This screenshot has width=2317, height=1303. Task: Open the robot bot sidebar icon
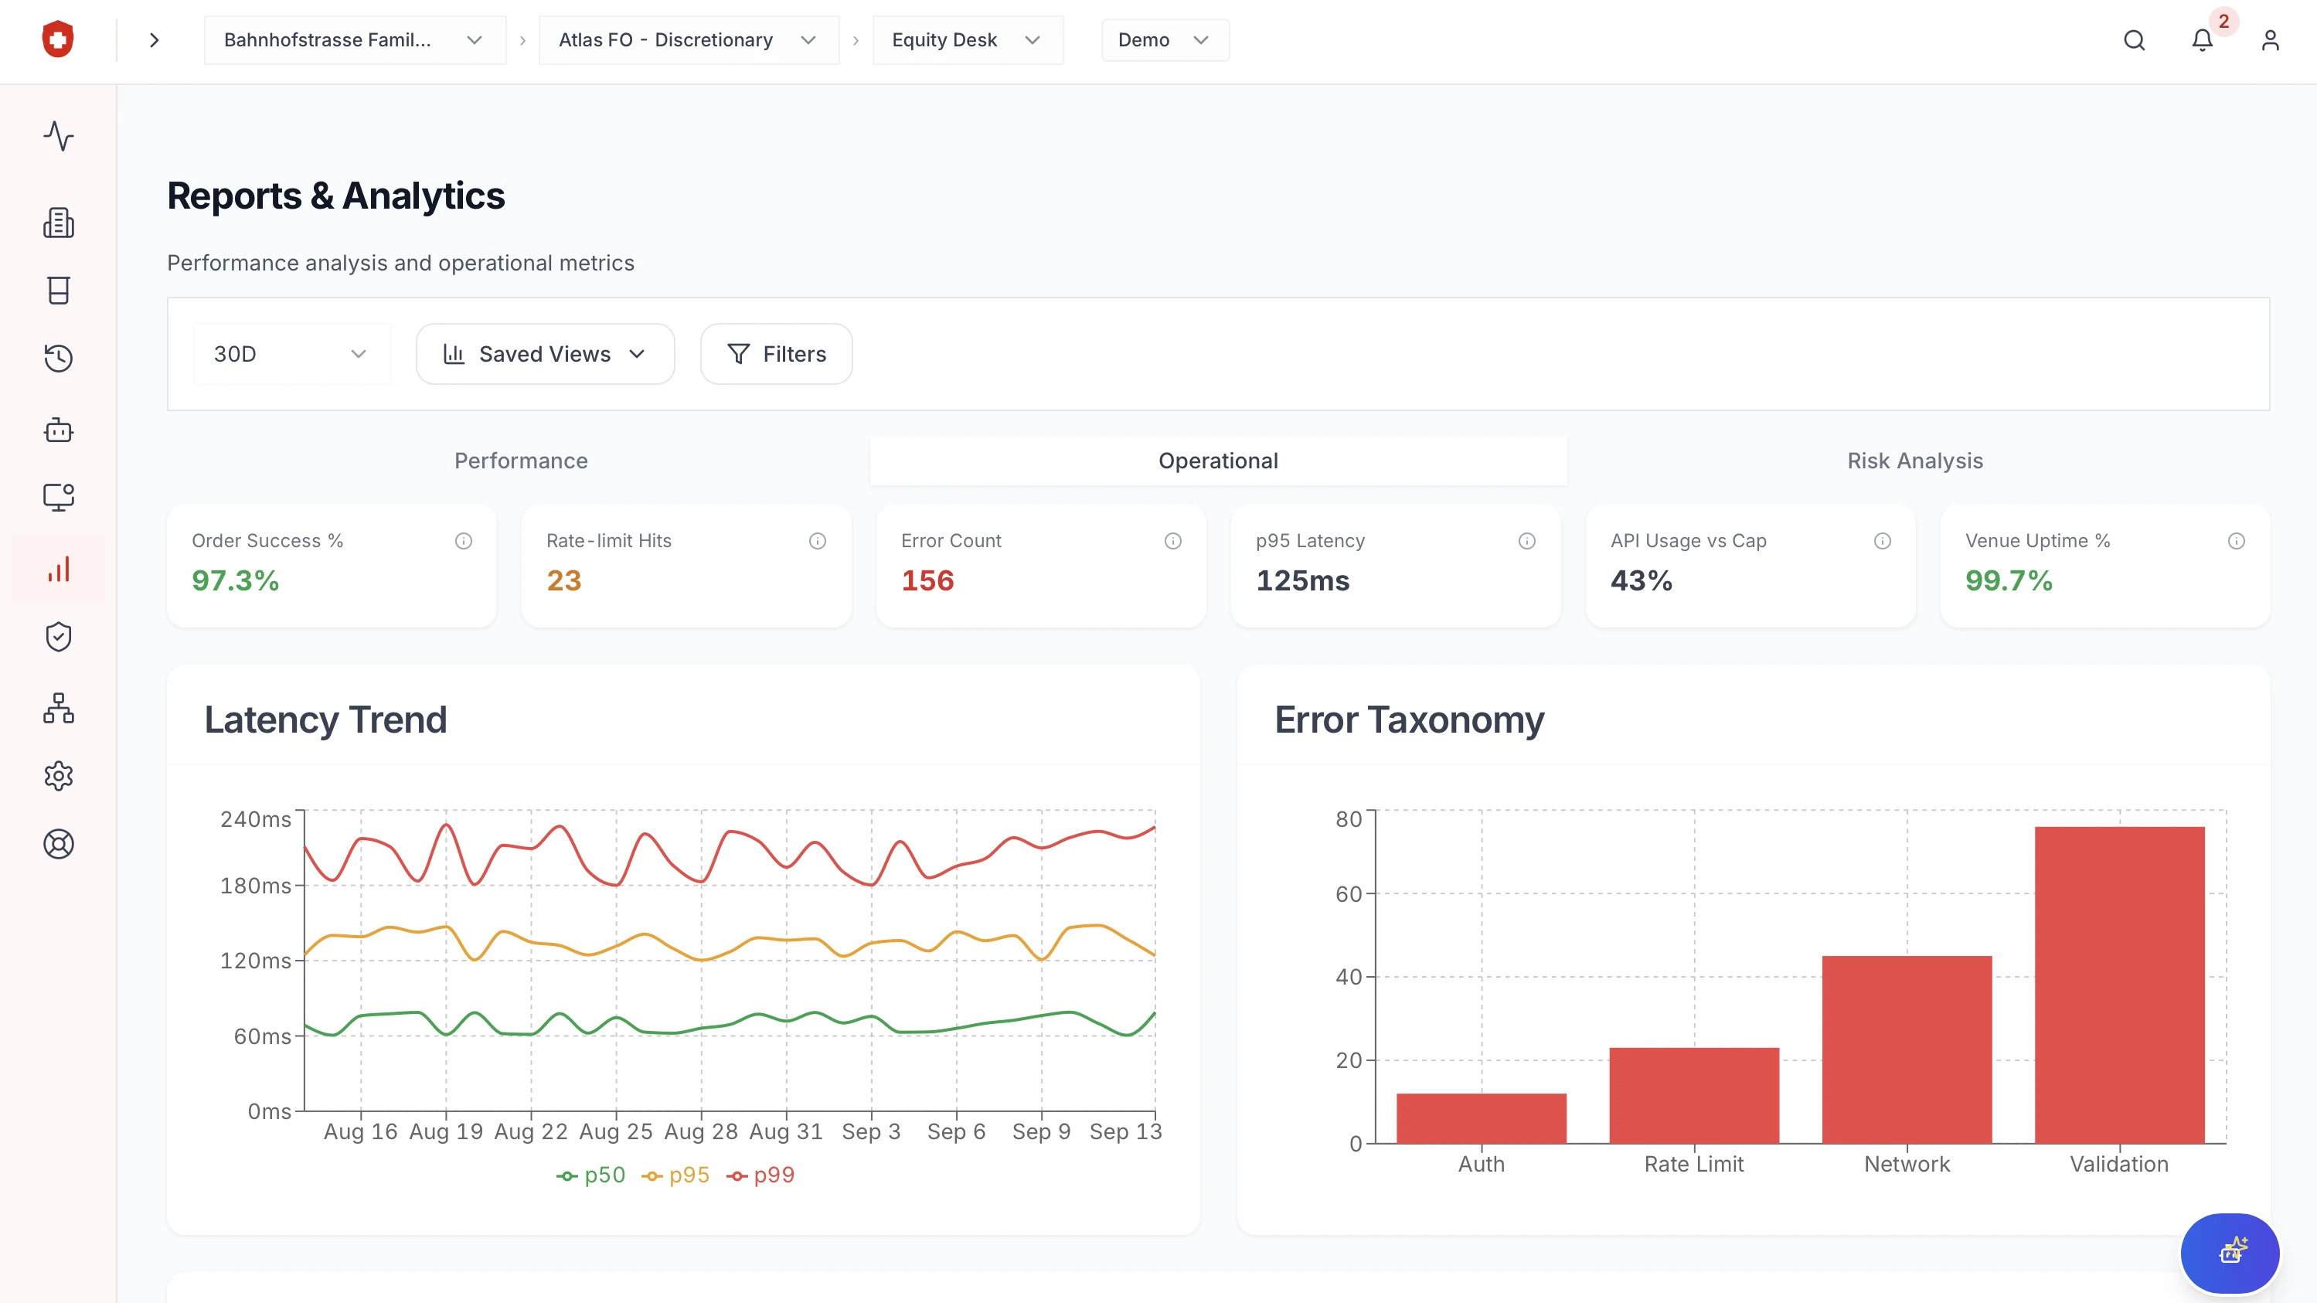59,430
